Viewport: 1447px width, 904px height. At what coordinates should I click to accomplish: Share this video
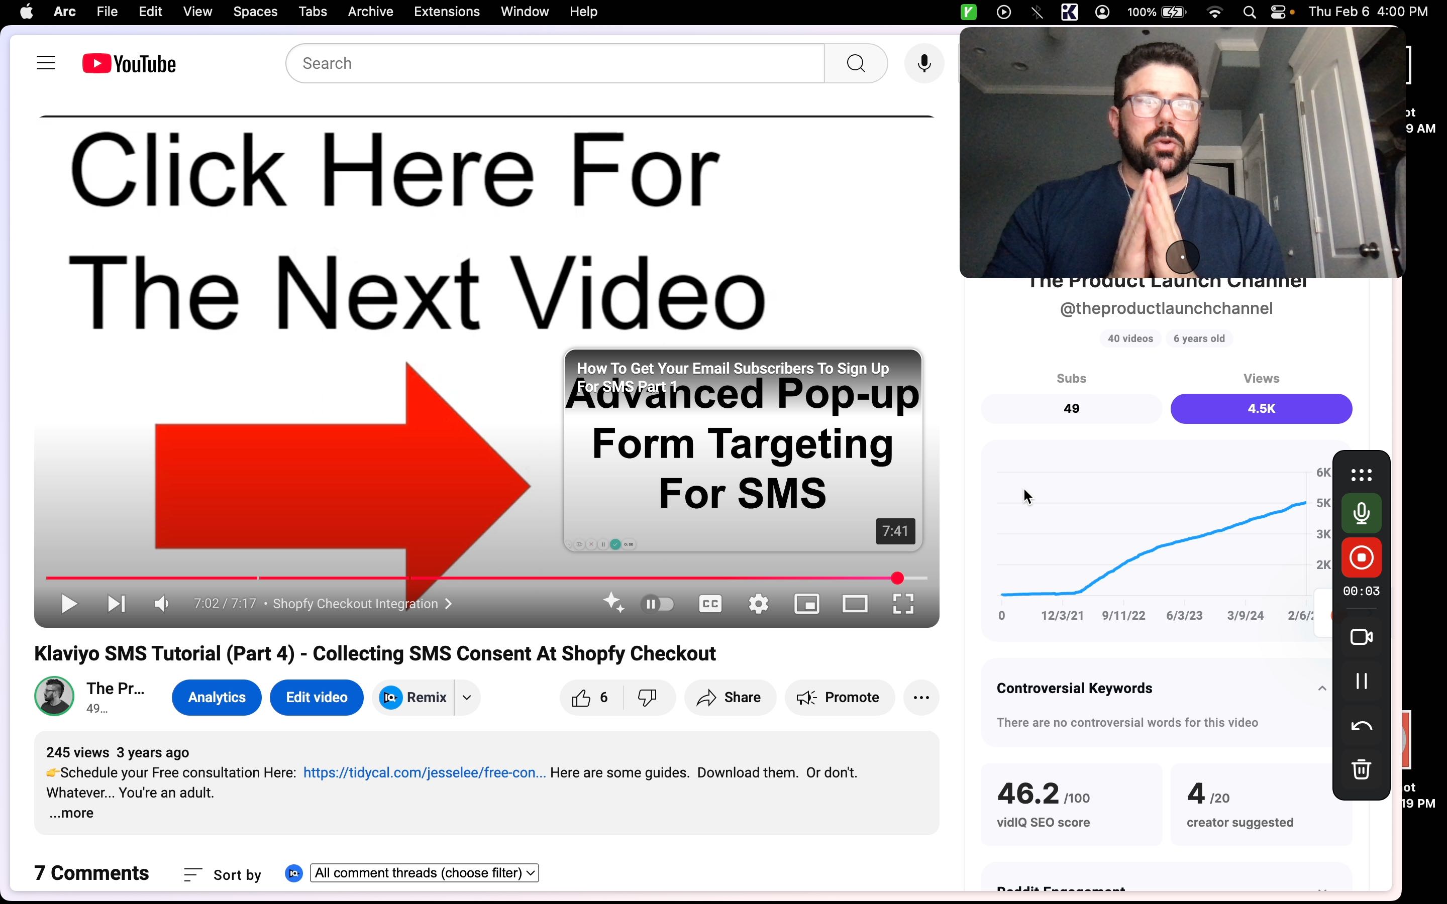point(730,698)
